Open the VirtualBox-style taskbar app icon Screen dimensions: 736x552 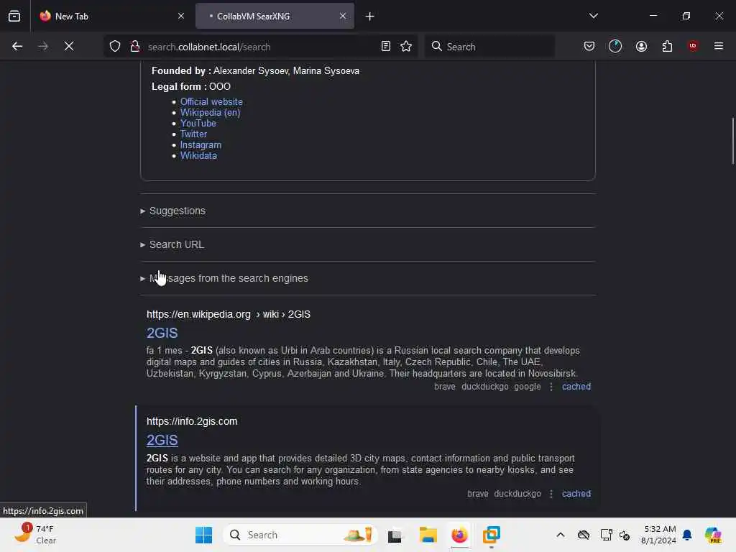click(492, 535)
